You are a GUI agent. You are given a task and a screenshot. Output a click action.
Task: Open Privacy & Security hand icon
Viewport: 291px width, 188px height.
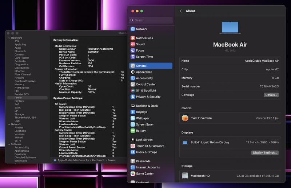tap(133, 97)
